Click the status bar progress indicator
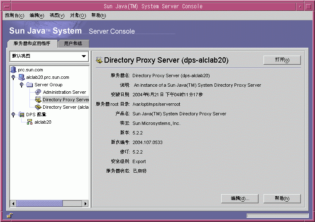This screenshot has height=222, width=315. point(277,216)
